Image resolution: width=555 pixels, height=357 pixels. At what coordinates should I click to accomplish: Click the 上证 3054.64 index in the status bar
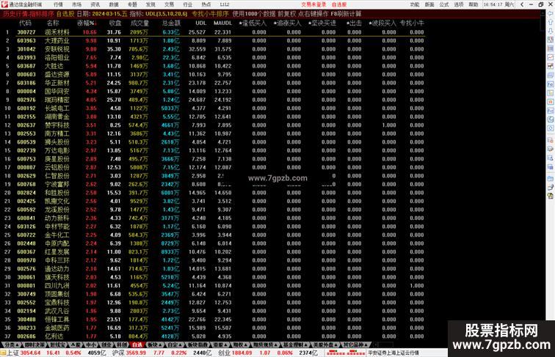point(24,353)
